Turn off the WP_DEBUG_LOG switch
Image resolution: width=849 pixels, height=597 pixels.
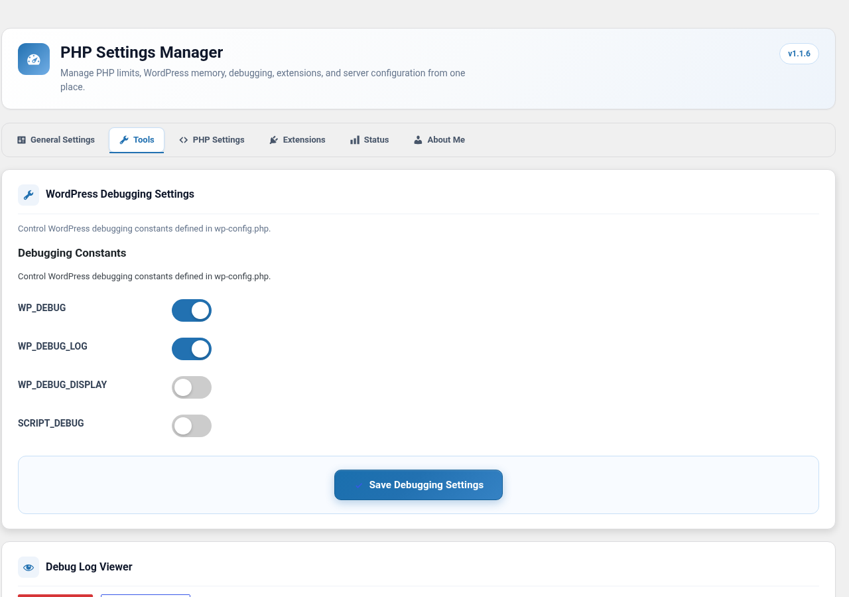(192, 349)
